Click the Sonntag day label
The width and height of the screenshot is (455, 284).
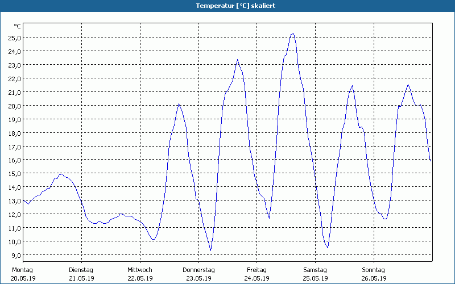[x=373, y=270]
